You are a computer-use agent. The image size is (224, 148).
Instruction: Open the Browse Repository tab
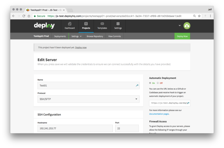point(95,36)
